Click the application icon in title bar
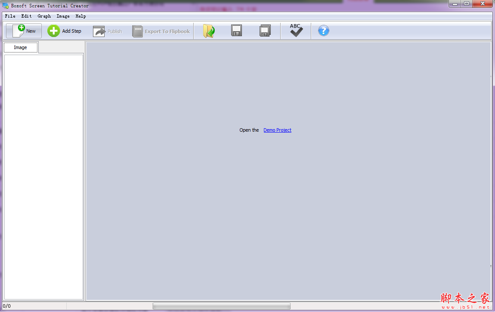Viewport: 495px width, 312px height. [x=5, y=6]
